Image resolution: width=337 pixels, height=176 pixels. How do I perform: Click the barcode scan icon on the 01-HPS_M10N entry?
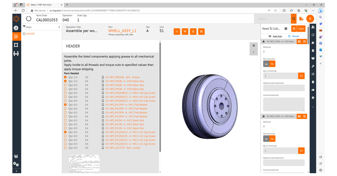(299, 41)
